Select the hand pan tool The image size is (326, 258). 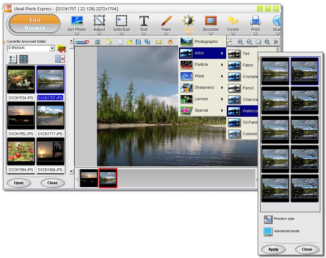(x=170, y=42)
